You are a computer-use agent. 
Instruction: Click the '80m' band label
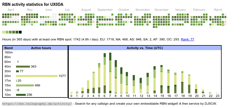pyautogui.click(x=8, y=57)
